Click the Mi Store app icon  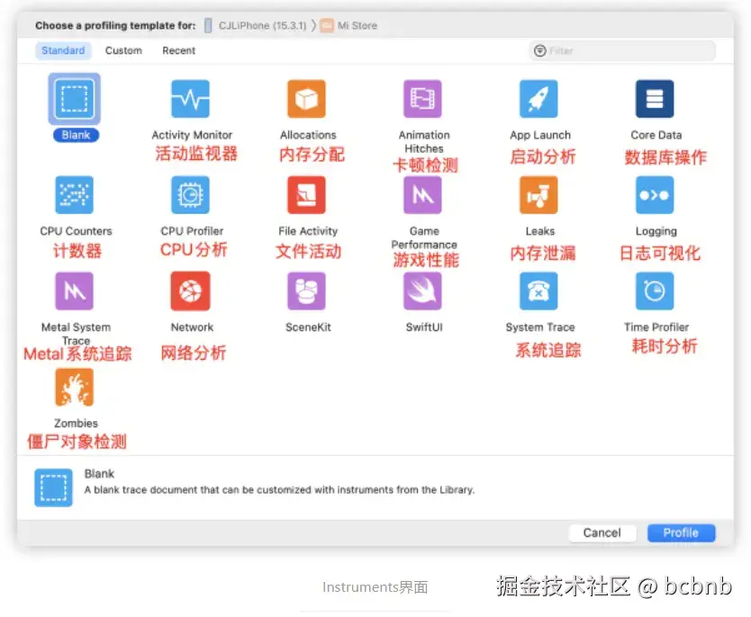click(327, 25)
